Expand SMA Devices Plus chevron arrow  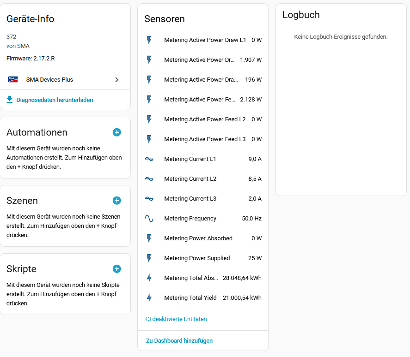click(117, 80)
